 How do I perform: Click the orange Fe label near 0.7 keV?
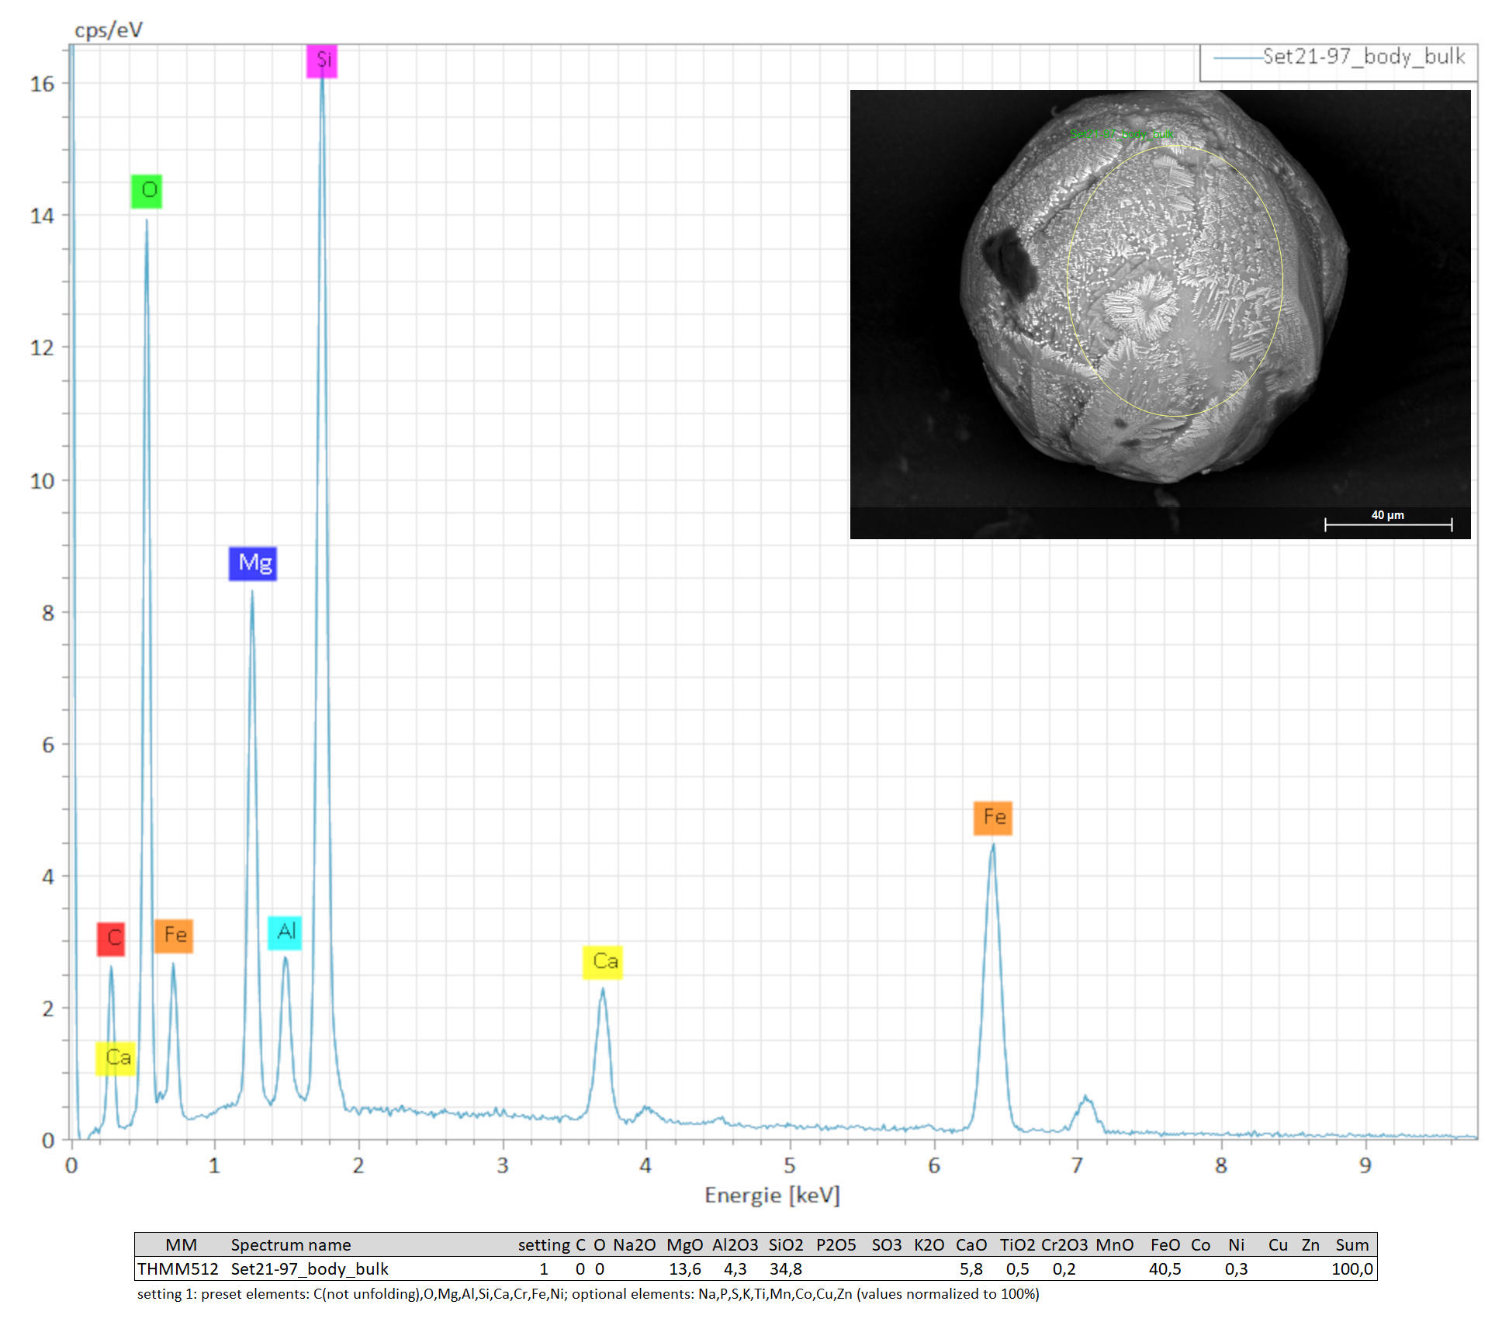pyautogui.click(x=174, y=936)
